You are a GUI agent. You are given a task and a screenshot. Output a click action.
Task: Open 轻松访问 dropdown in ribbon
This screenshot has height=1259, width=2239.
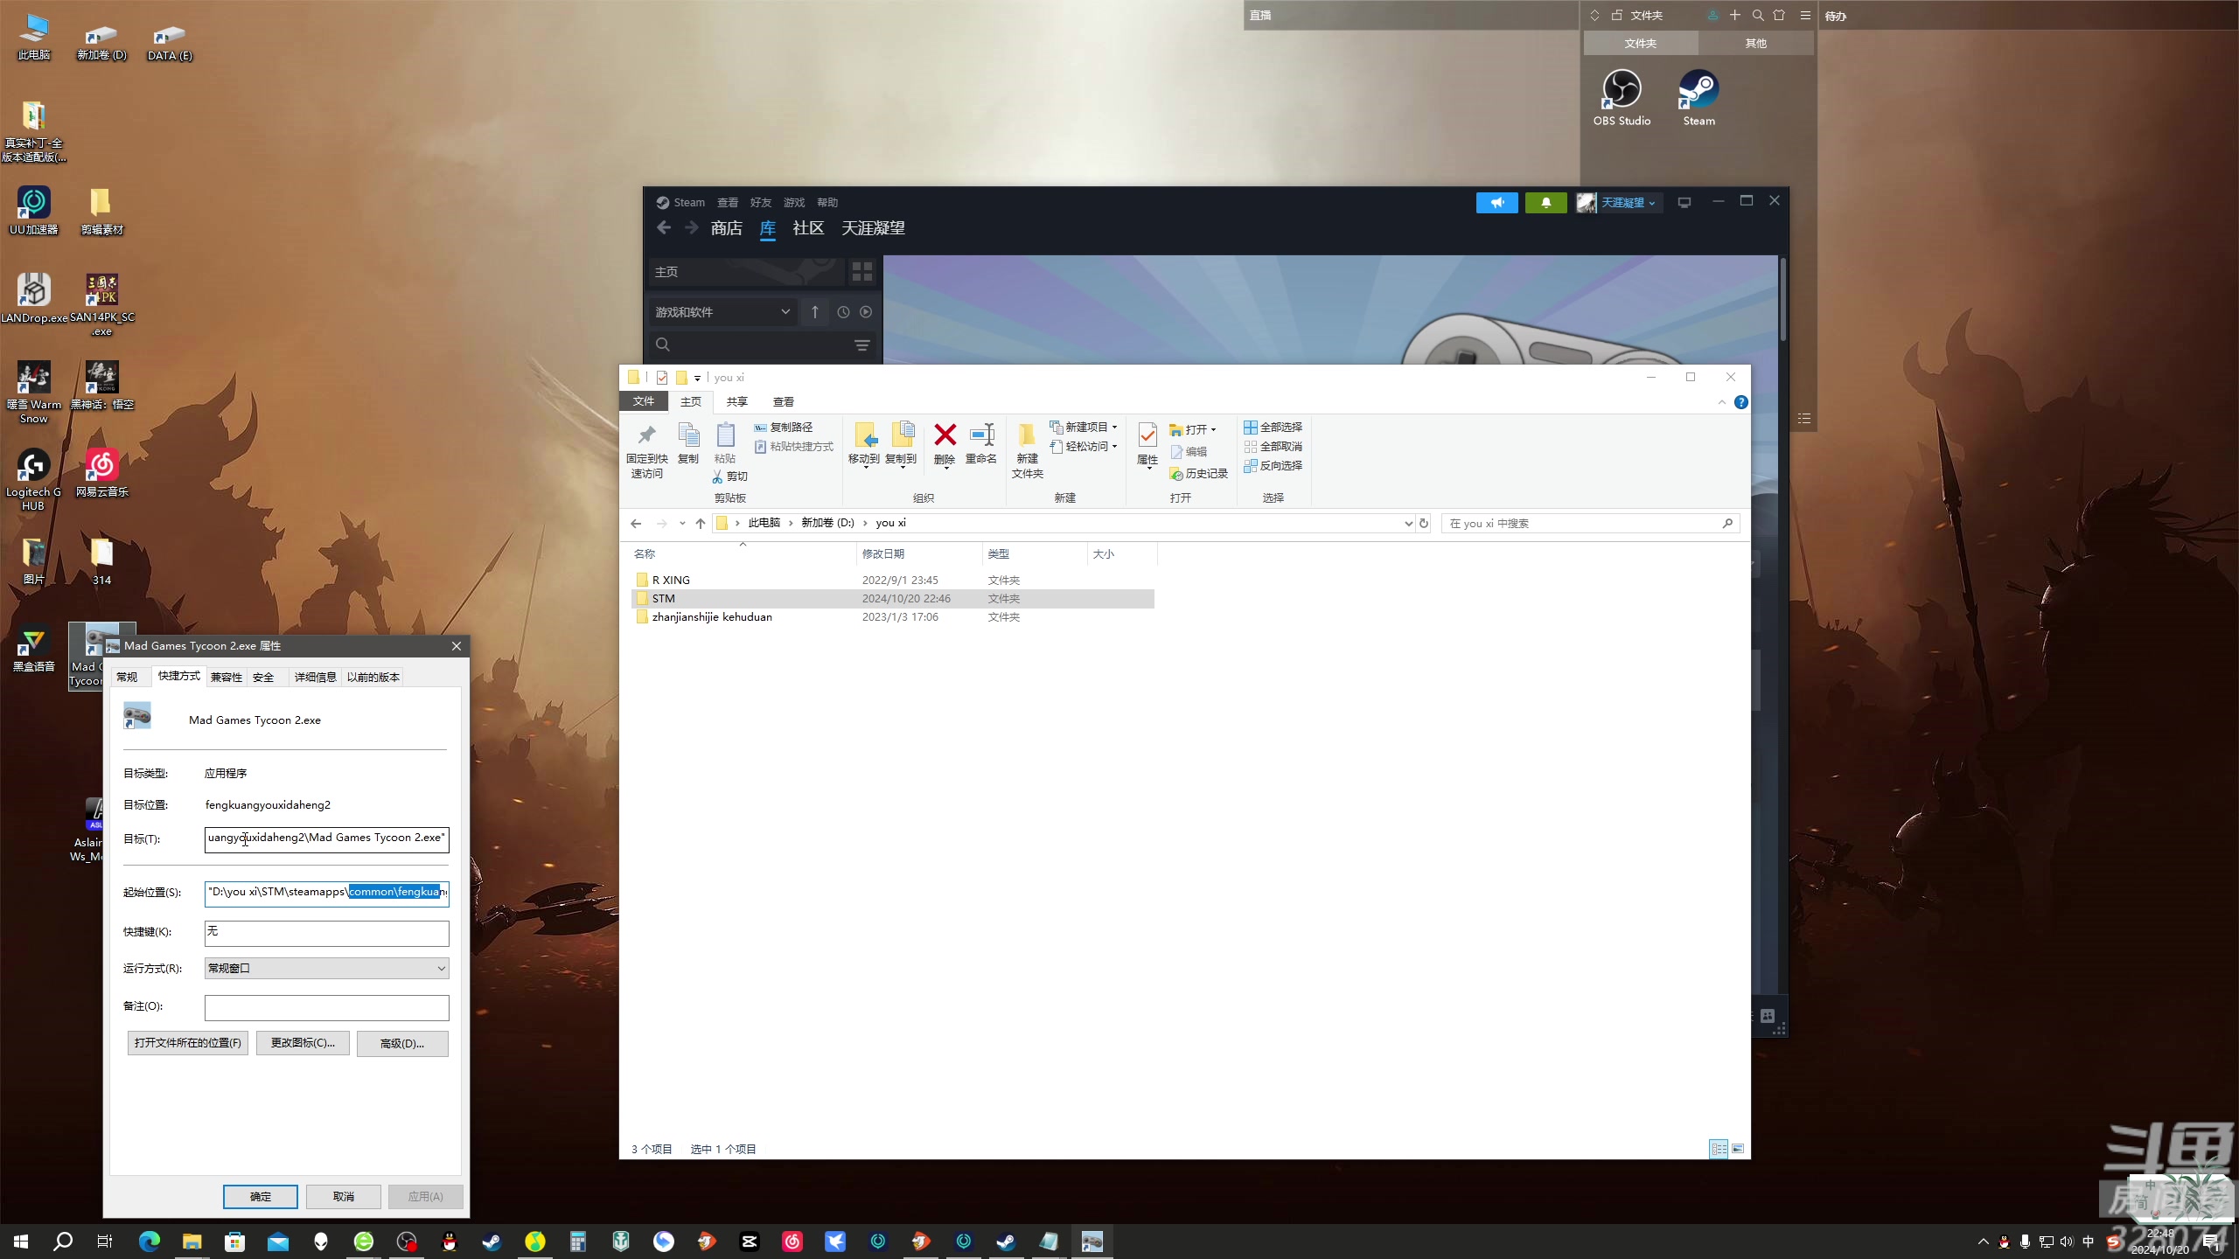[x=1084, y=446]
